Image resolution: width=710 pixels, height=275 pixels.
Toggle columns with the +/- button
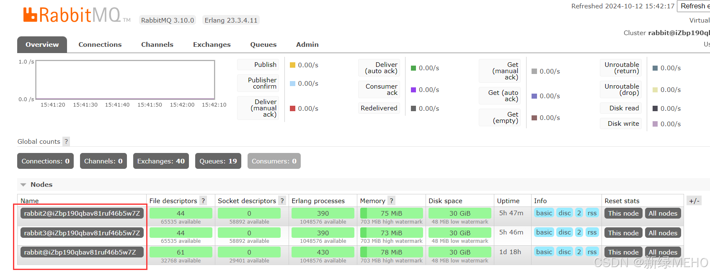694,201
